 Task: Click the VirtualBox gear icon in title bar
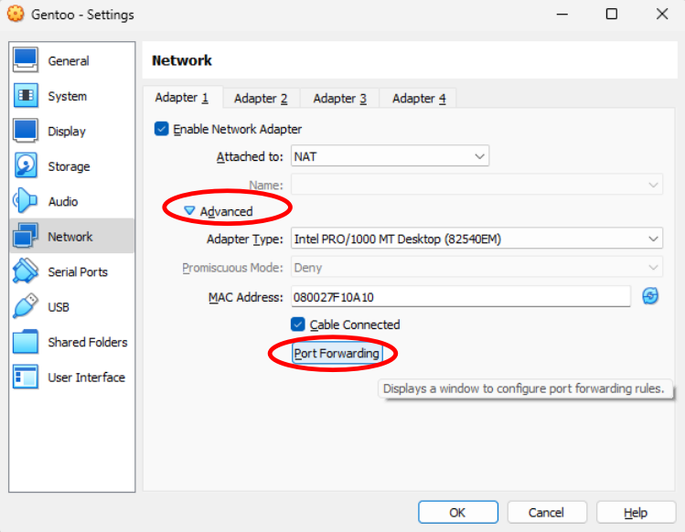pos(16,14)
